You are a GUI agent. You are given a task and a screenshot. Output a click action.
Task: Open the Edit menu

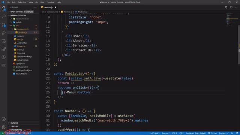(x=14, y=2)
